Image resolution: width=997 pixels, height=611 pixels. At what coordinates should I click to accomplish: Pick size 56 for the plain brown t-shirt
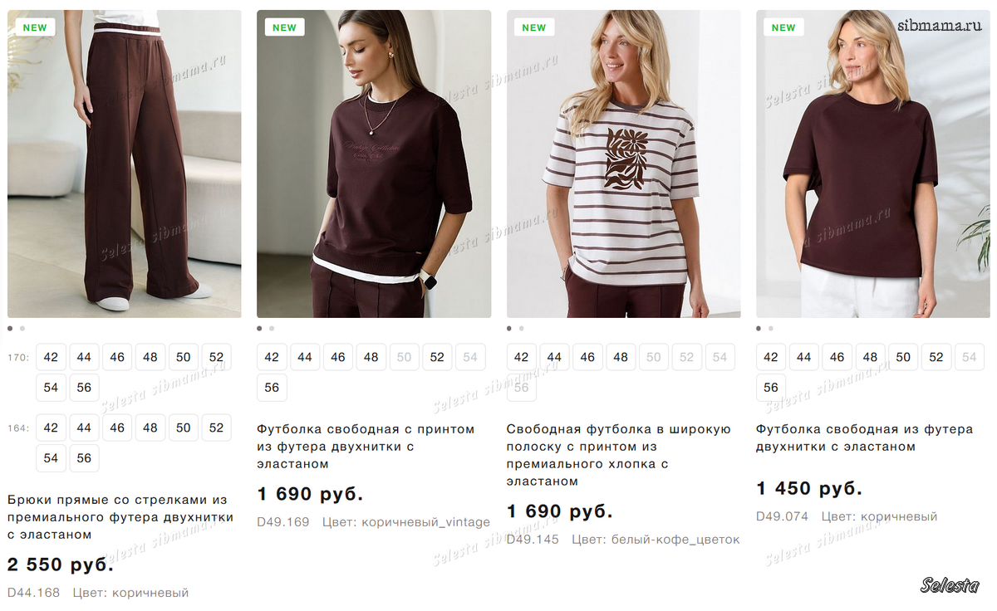[771, 388]
